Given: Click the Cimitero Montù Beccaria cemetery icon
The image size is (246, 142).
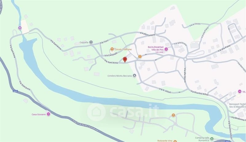Looking at the screenshot, I should 134,76.
